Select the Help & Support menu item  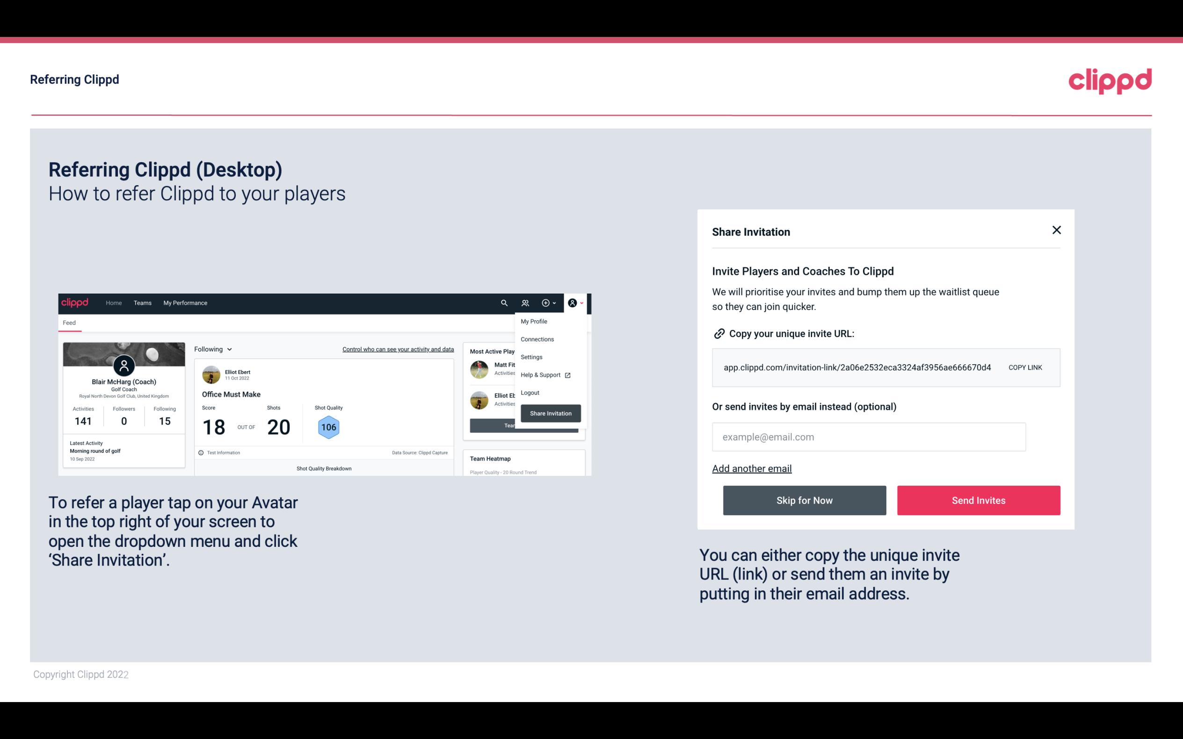(544, 374)
